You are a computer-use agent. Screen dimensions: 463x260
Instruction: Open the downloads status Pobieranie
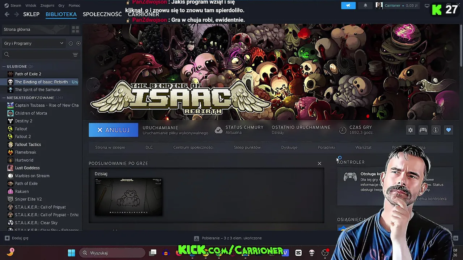pos(228,238)
